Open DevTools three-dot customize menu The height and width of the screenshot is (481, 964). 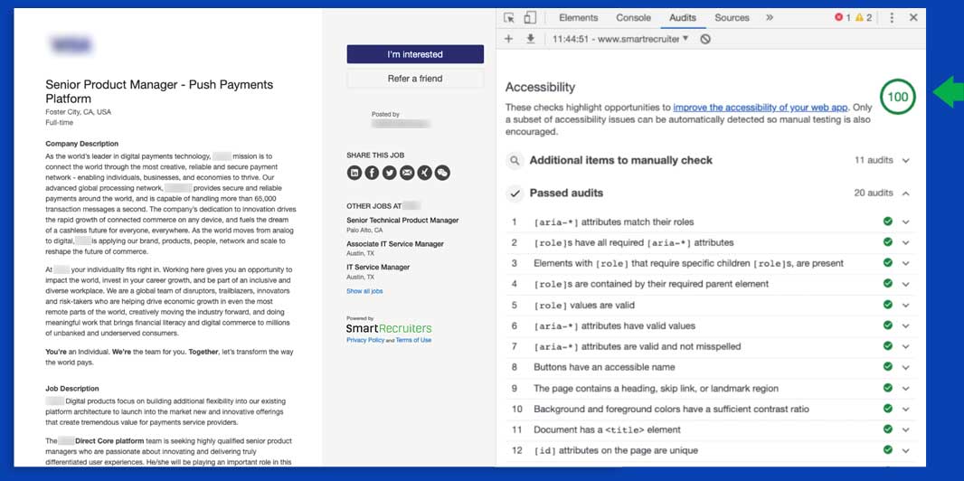coord(892,17)
